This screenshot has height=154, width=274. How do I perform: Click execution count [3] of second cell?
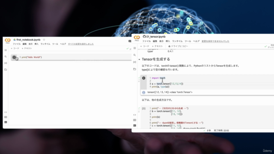144,108
